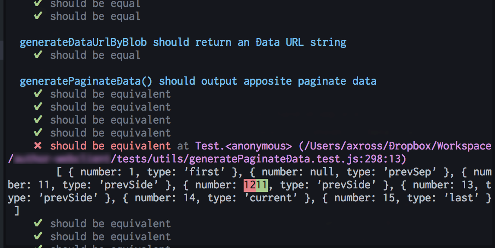Click the closing bracket of array output
Image resolution: width=495 pixels, height=248 pixels.
[17, 210]
